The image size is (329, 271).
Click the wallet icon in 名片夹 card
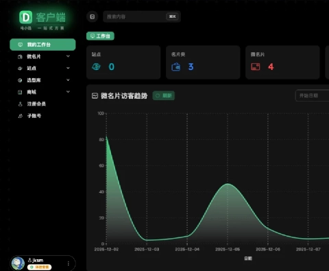point(175,67)
